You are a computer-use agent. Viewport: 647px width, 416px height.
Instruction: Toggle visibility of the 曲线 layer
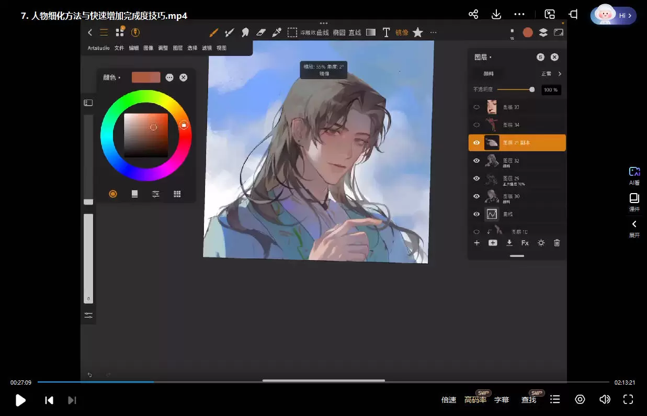tap(476, 214)
